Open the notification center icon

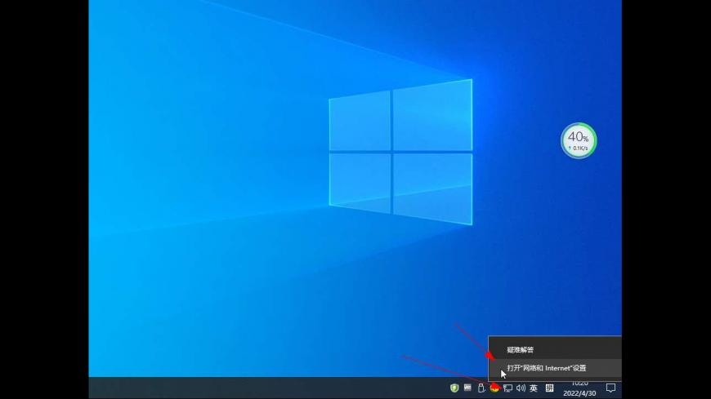pyautogui.click(x=610, y=388)
